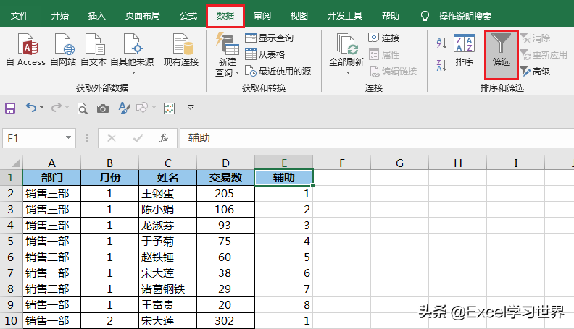Click the Insert Function fx button
Viewport: 574px width, 329px height.
(x=164, y=138)
